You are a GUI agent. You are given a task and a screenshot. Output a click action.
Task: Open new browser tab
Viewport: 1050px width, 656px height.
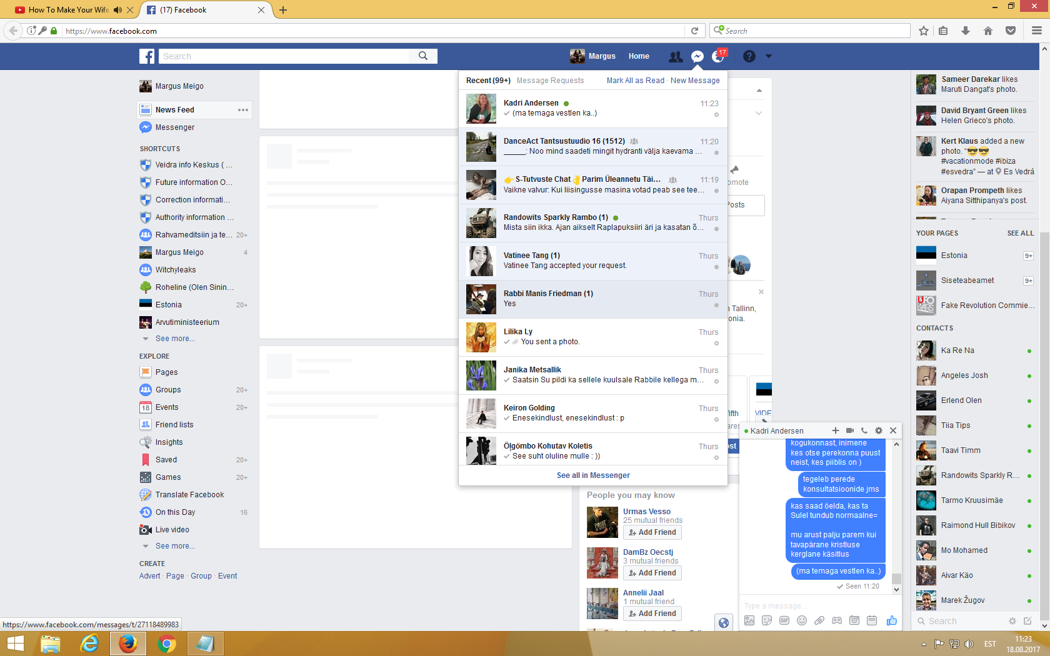coord(283,10)
